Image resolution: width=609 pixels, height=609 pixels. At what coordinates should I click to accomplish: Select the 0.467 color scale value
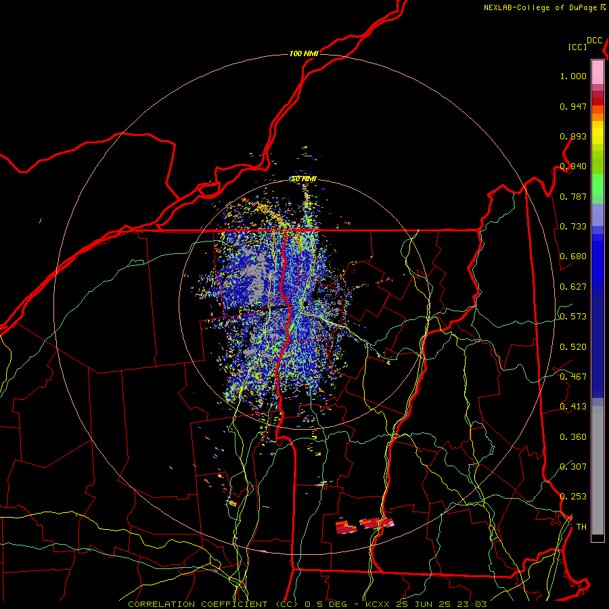pos(573,377)
